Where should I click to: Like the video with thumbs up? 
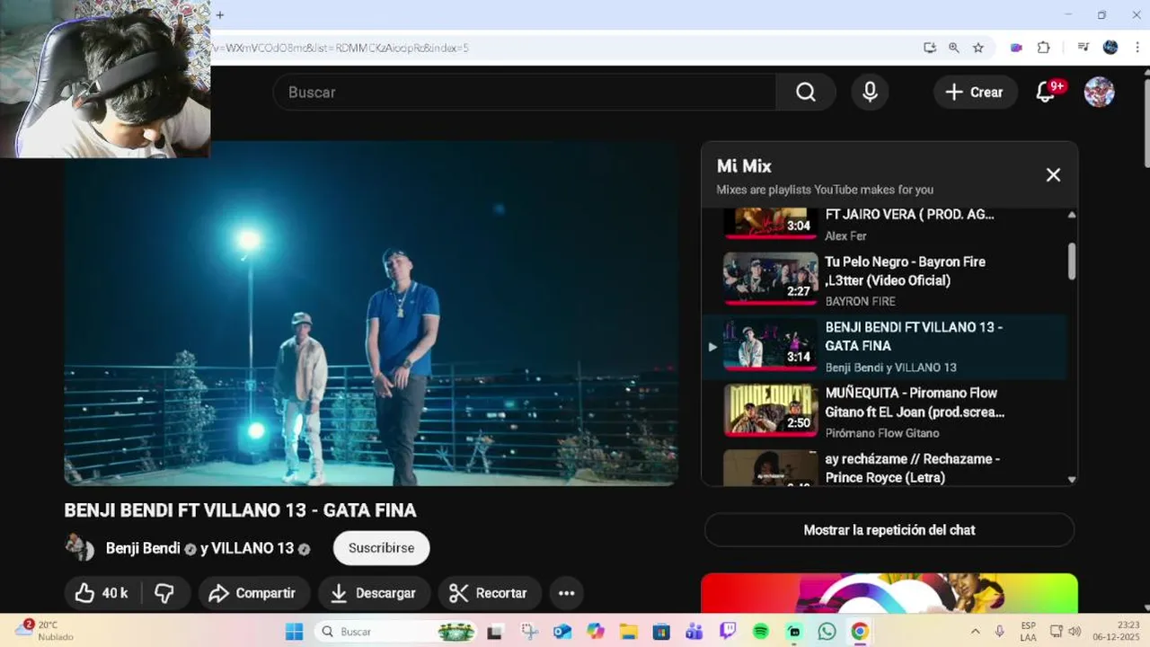pos(101,593)
